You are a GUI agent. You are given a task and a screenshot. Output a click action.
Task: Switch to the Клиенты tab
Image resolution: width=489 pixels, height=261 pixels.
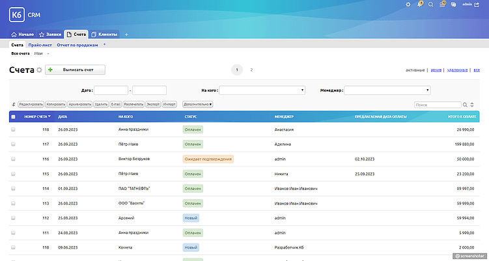coord(104,34)
